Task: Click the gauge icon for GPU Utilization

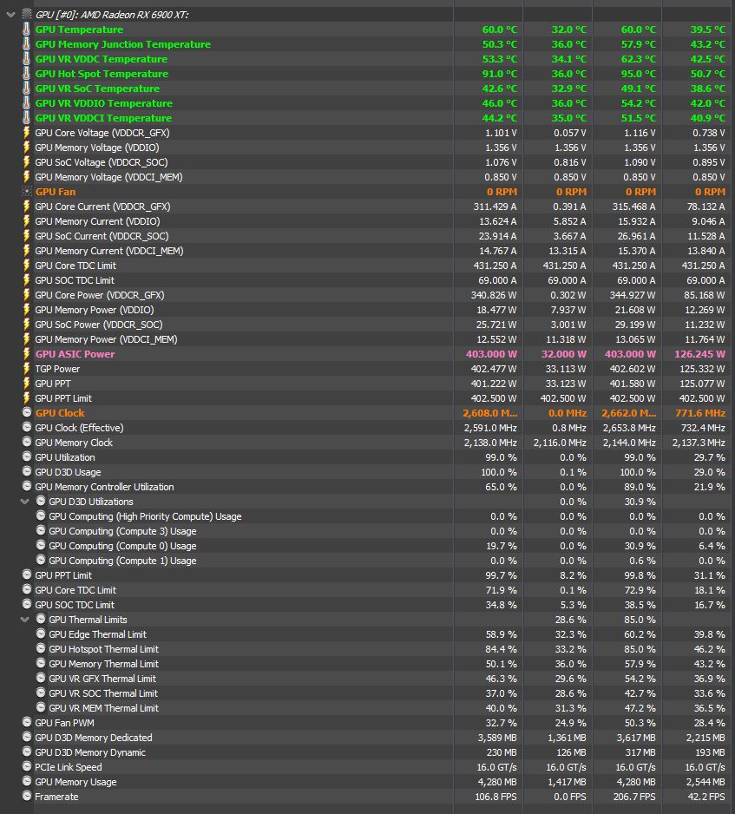Action: pyautogui.click(x=27, y=456)
